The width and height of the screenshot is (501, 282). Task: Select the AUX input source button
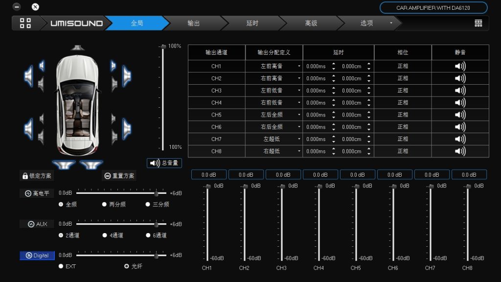37,224
